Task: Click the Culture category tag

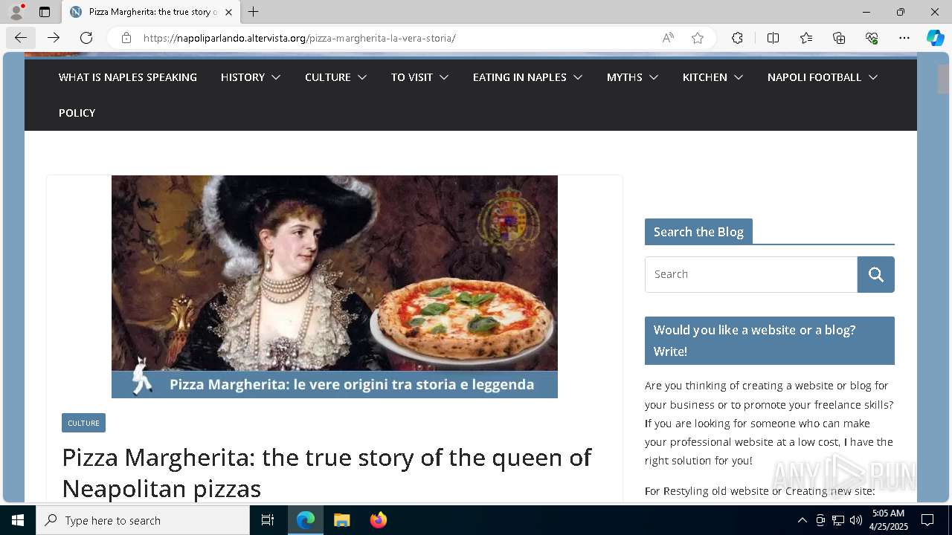Action: coord(83,423)
